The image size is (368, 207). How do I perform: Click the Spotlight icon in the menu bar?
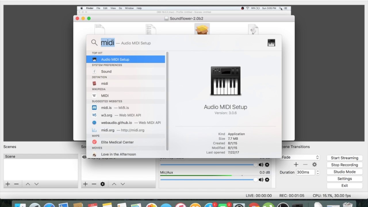[x=280, y=8]
